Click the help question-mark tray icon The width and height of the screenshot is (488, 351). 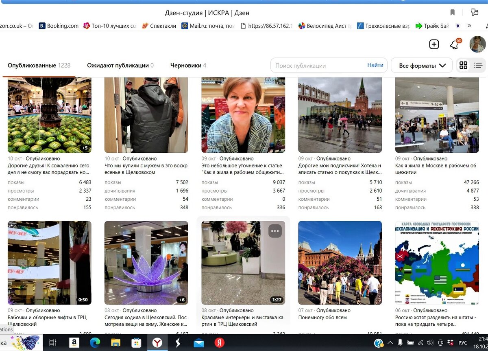coord(379,343)
